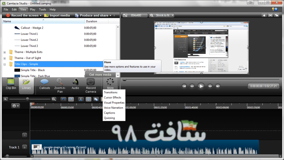This screenshot has width=284, height=160.
Task: Click Get more media button
Action: point(100,74)
